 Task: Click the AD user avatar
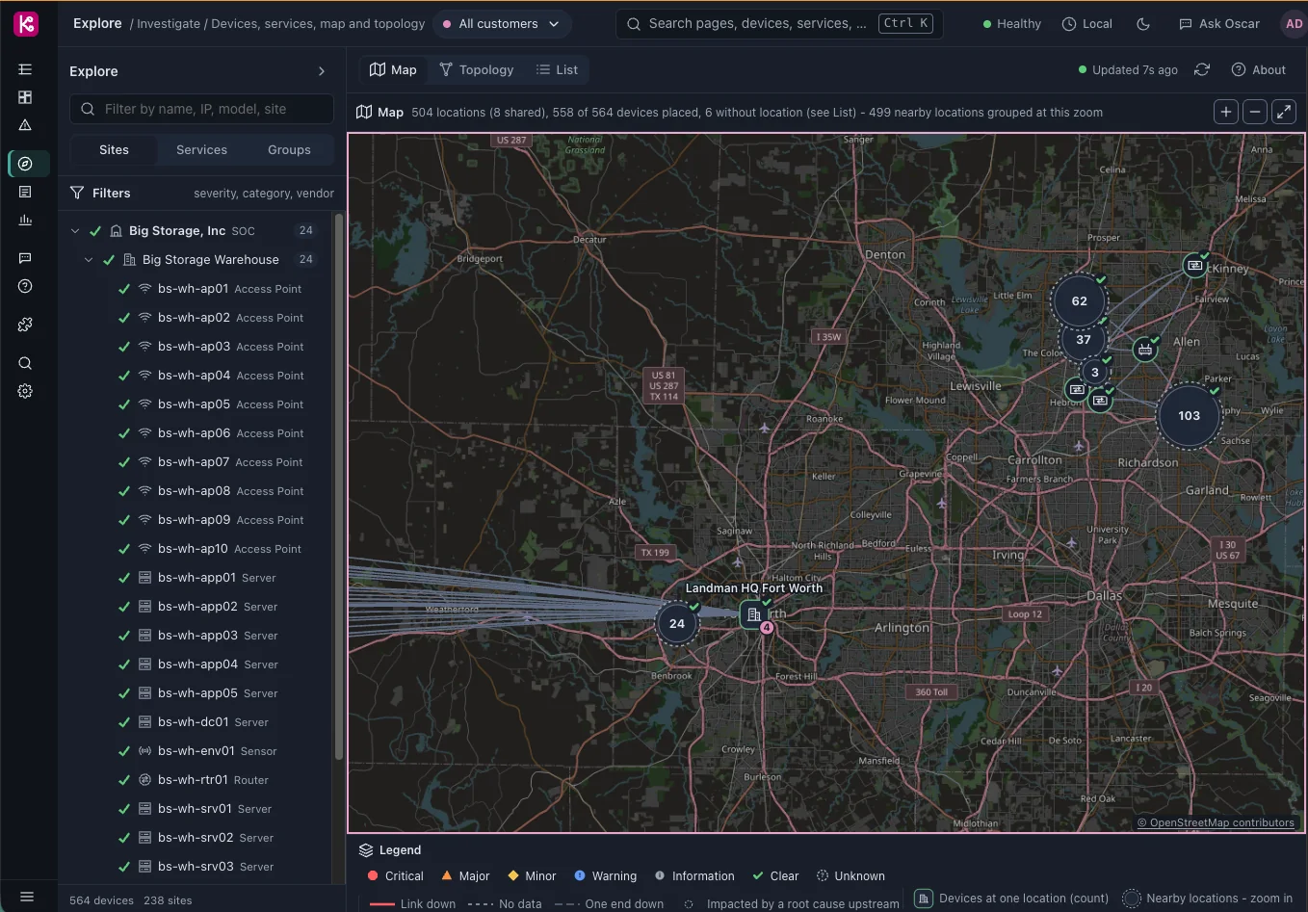tap(1294, 24)
